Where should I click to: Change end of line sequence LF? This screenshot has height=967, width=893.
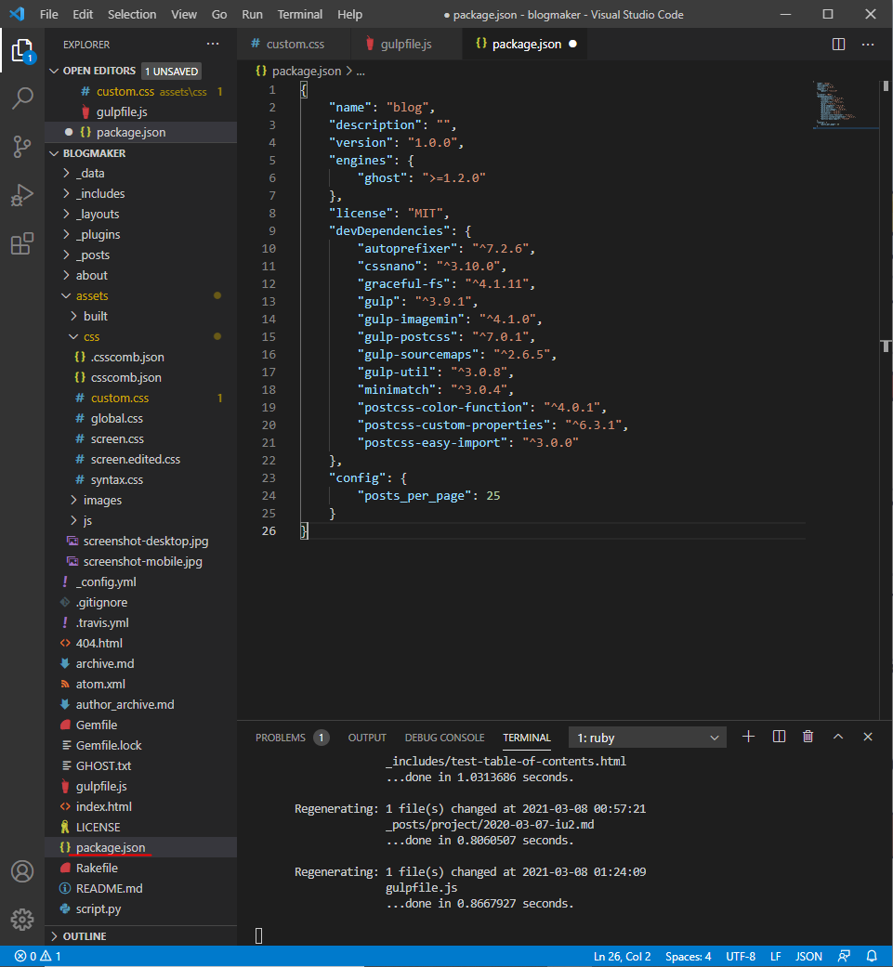[x=776, y=957]
